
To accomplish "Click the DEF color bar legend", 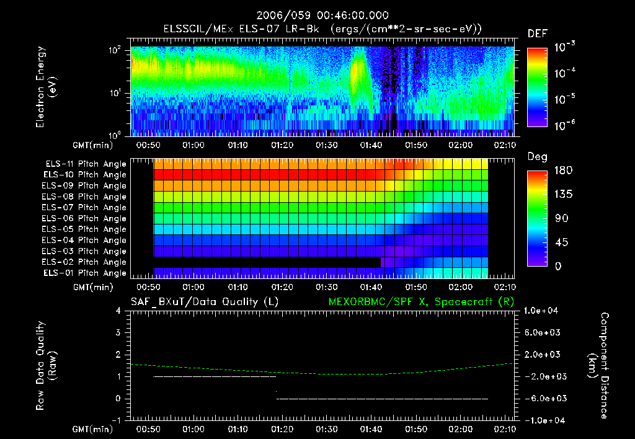I will click(x=537, y=87).
